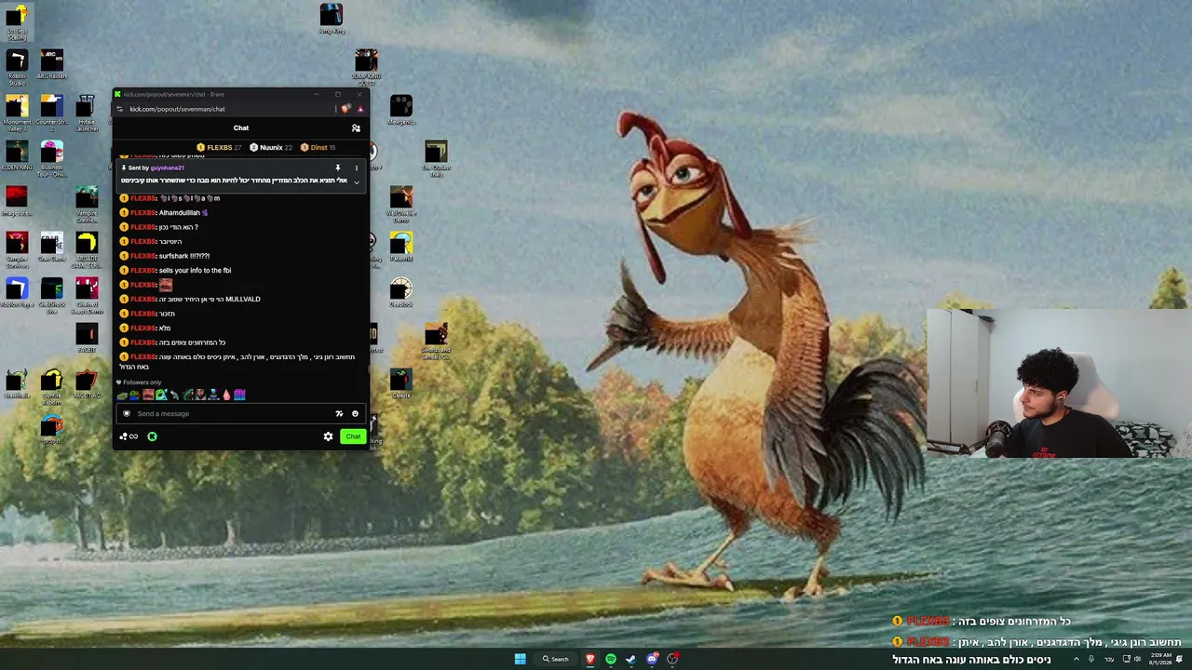Open Spotify from the taskbar
Image resolution: width=1192 pixels, height=670 pixels.
[x=611, y=659]
